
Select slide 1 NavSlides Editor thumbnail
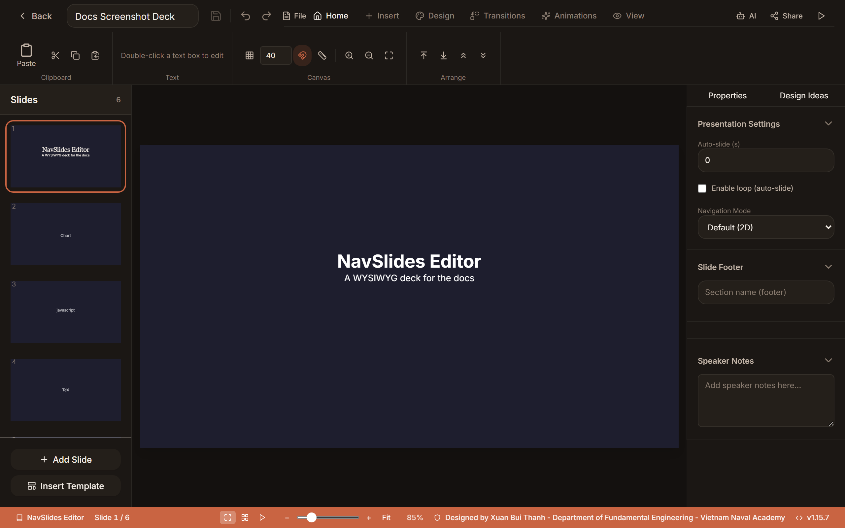point(66,156)
